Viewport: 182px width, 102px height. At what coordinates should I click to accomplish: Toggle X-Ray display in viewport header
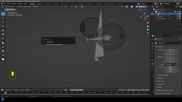(x=137, y=7)
